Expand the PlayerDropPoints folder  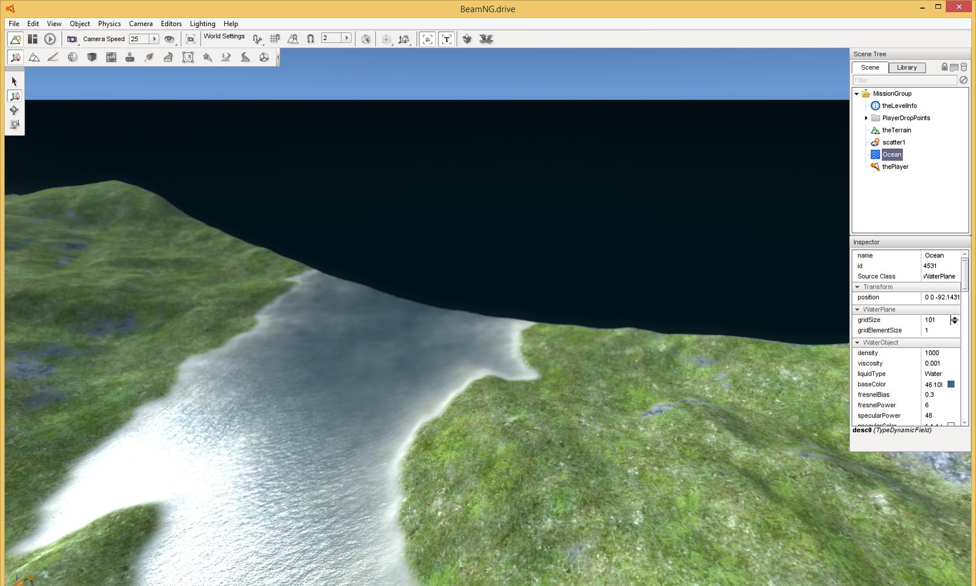click(x=866, y=118)
